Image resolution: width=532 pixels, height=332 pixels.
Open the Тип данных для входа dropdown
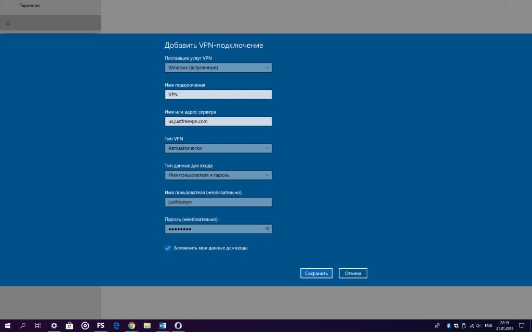218,175
